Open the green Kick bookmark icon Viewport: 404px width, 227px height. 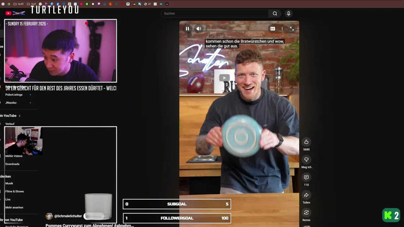tap(87, 4)
